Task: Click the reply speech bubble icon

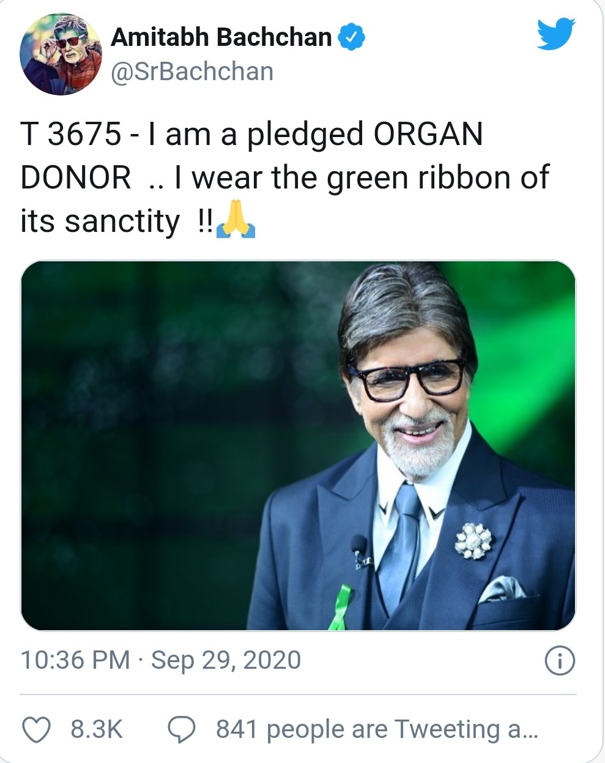Action: [181, 729]
